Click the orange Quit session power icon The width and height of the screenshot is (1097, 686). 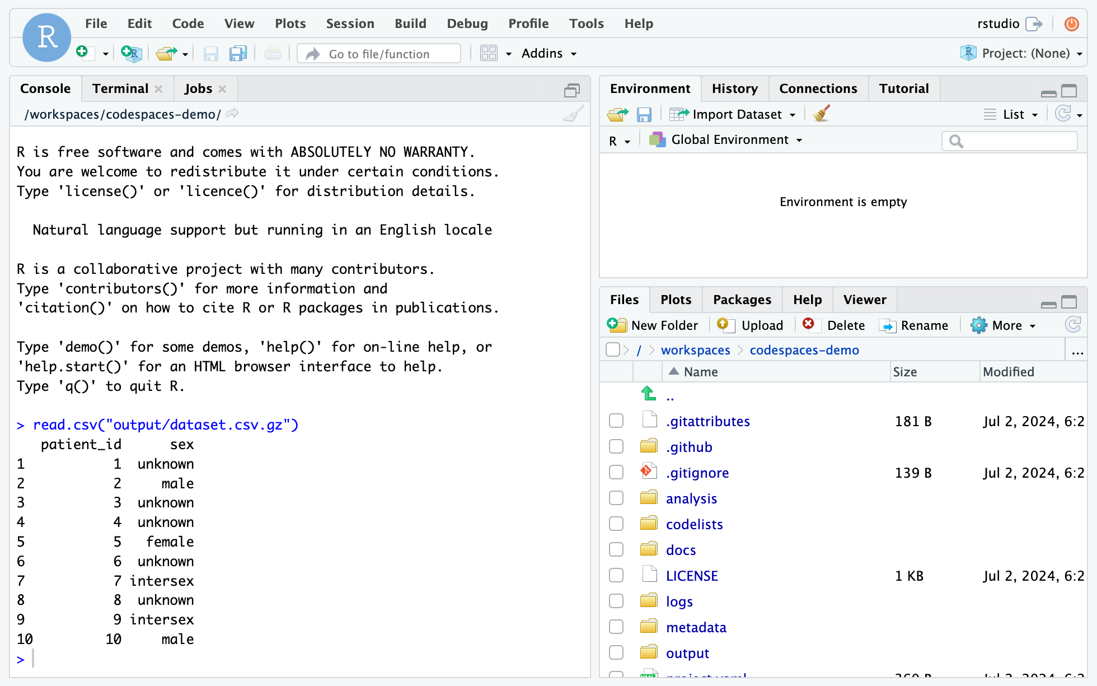1072,24
